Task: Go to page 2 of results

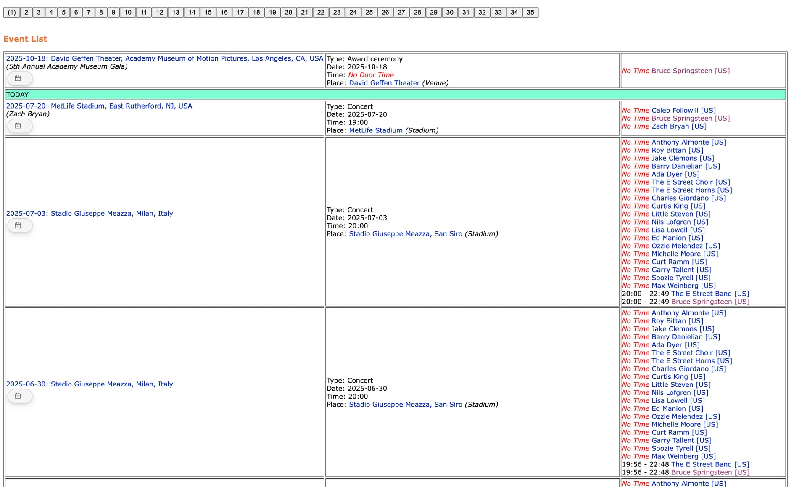Action: coord(26,12)
